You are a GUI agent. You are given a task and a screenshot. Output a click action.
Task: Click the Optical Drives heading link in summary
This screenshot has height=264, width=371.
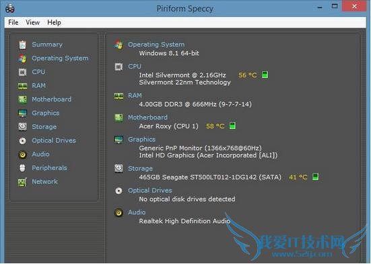pyautogui.click(x=150, y=190)
